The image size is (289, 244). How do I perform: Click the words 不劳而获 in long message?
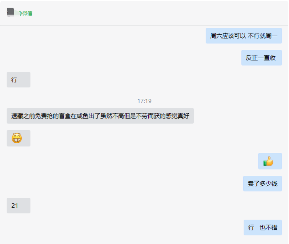[x=148, y=116]
